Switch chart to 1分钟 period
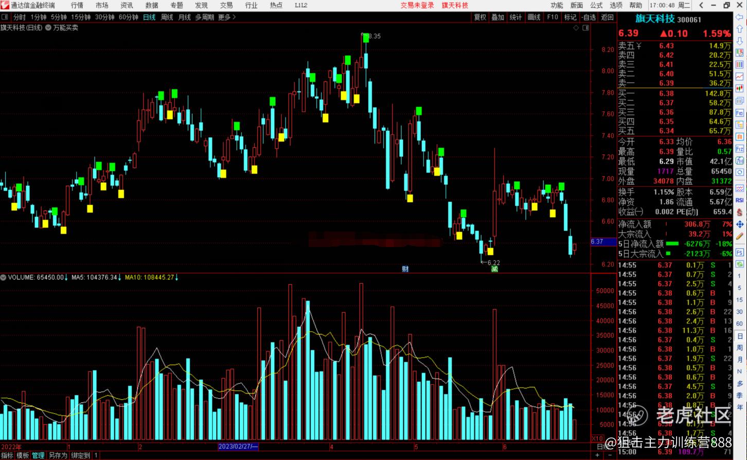The image size is (747, 460). point(39,17)
